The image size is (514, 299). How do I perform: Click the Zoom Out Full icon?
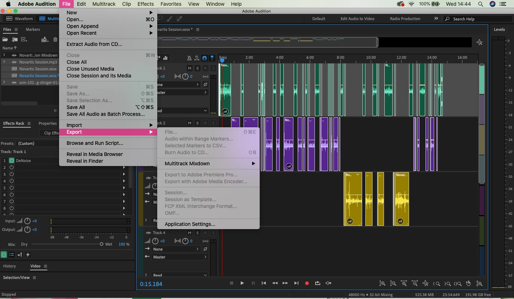pos(426,283)
